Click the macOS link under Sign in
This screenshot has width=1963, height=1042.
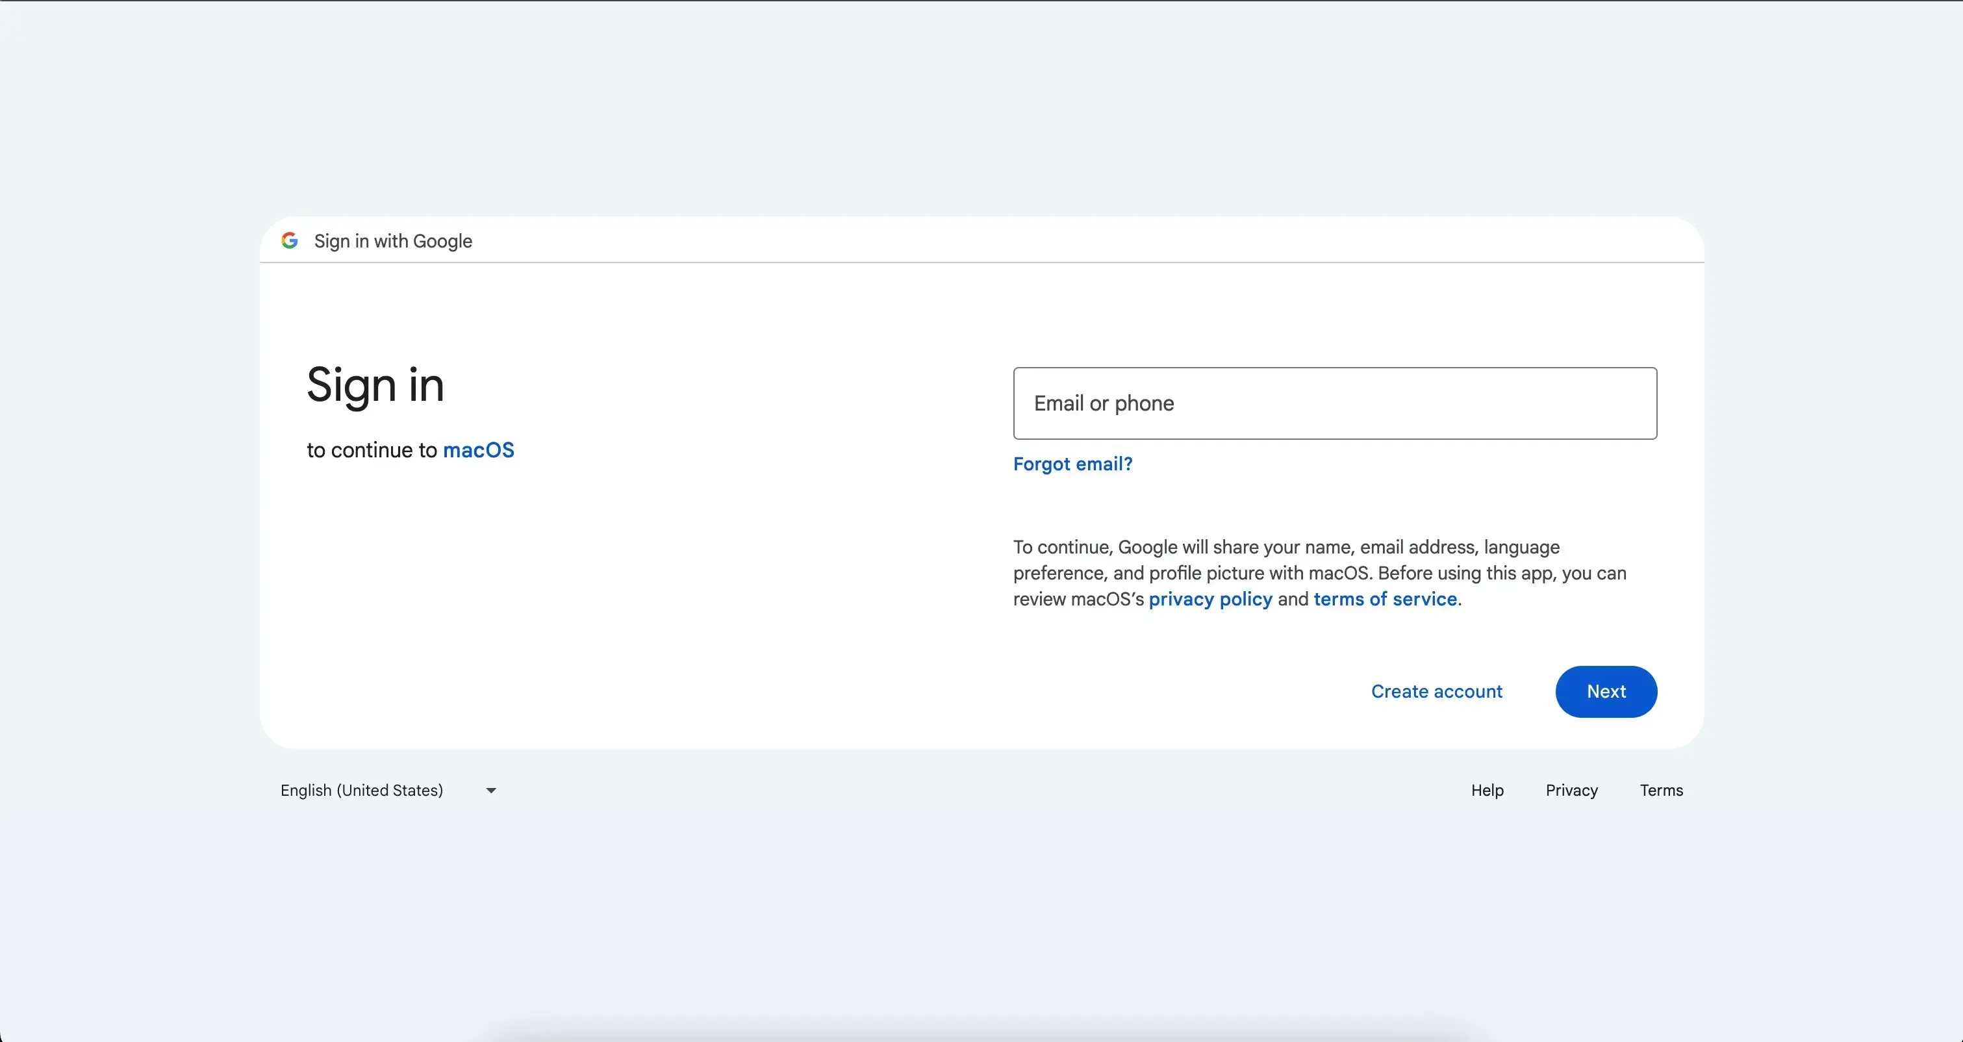(x=479, y=450)
